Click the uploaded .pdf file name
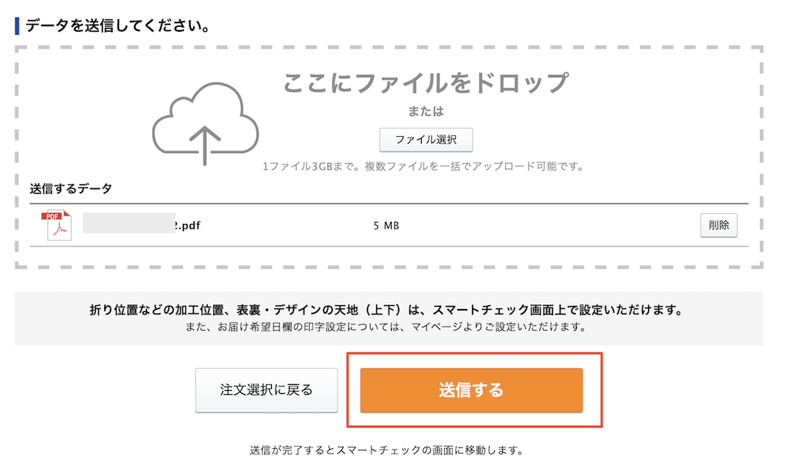Screen dimensions: 791x469 (190, 226)
